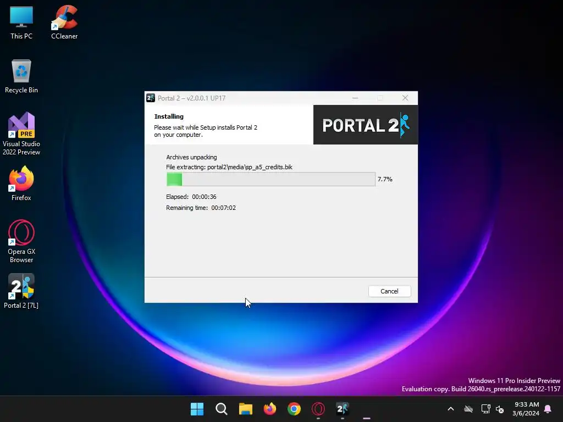Click the Elapsed time value 00:00:36
563x422 pixels.
204,197
